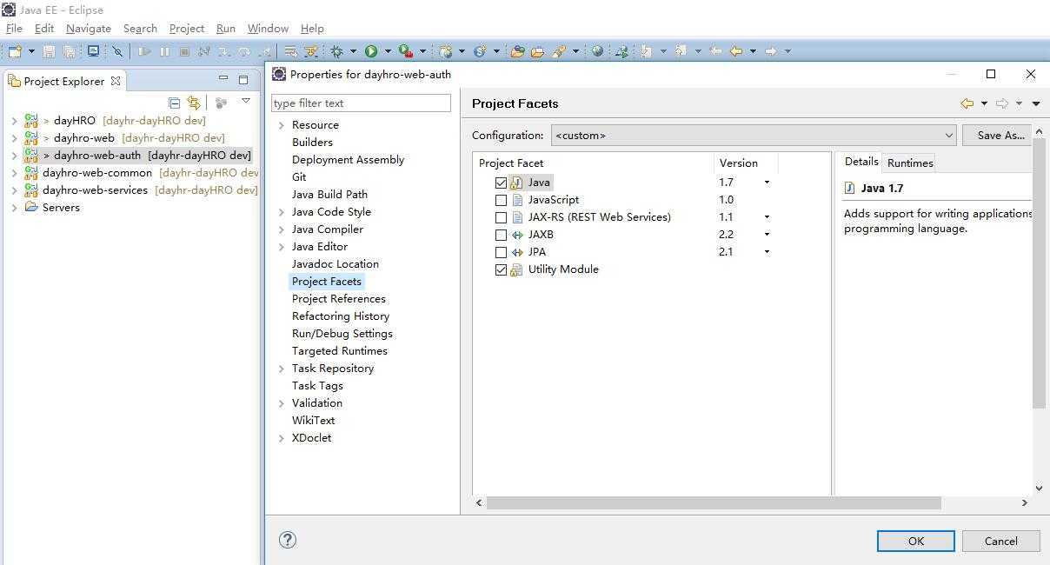Open the Project menu
This screenshot has width=1050, height=565.
pyautogui.click(x=187, y=28)
